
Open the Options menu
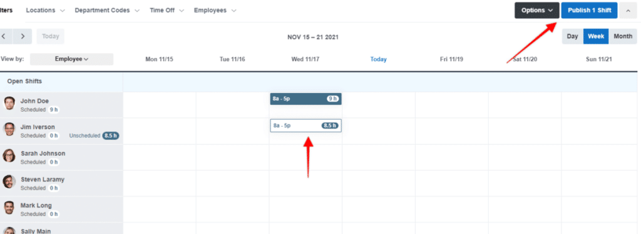point(536,11)
